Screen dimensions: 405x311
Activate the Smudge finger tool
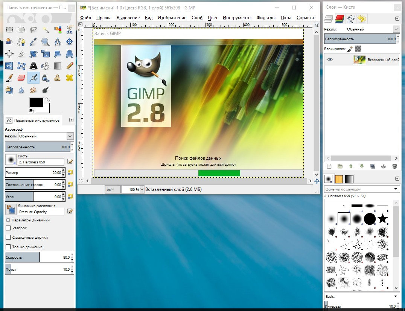pyautogui.click(x=33, y=90)
